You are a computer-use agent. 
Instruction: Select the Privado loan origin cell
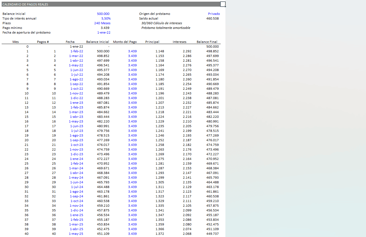pyautogui.click(x=214, y=14)
